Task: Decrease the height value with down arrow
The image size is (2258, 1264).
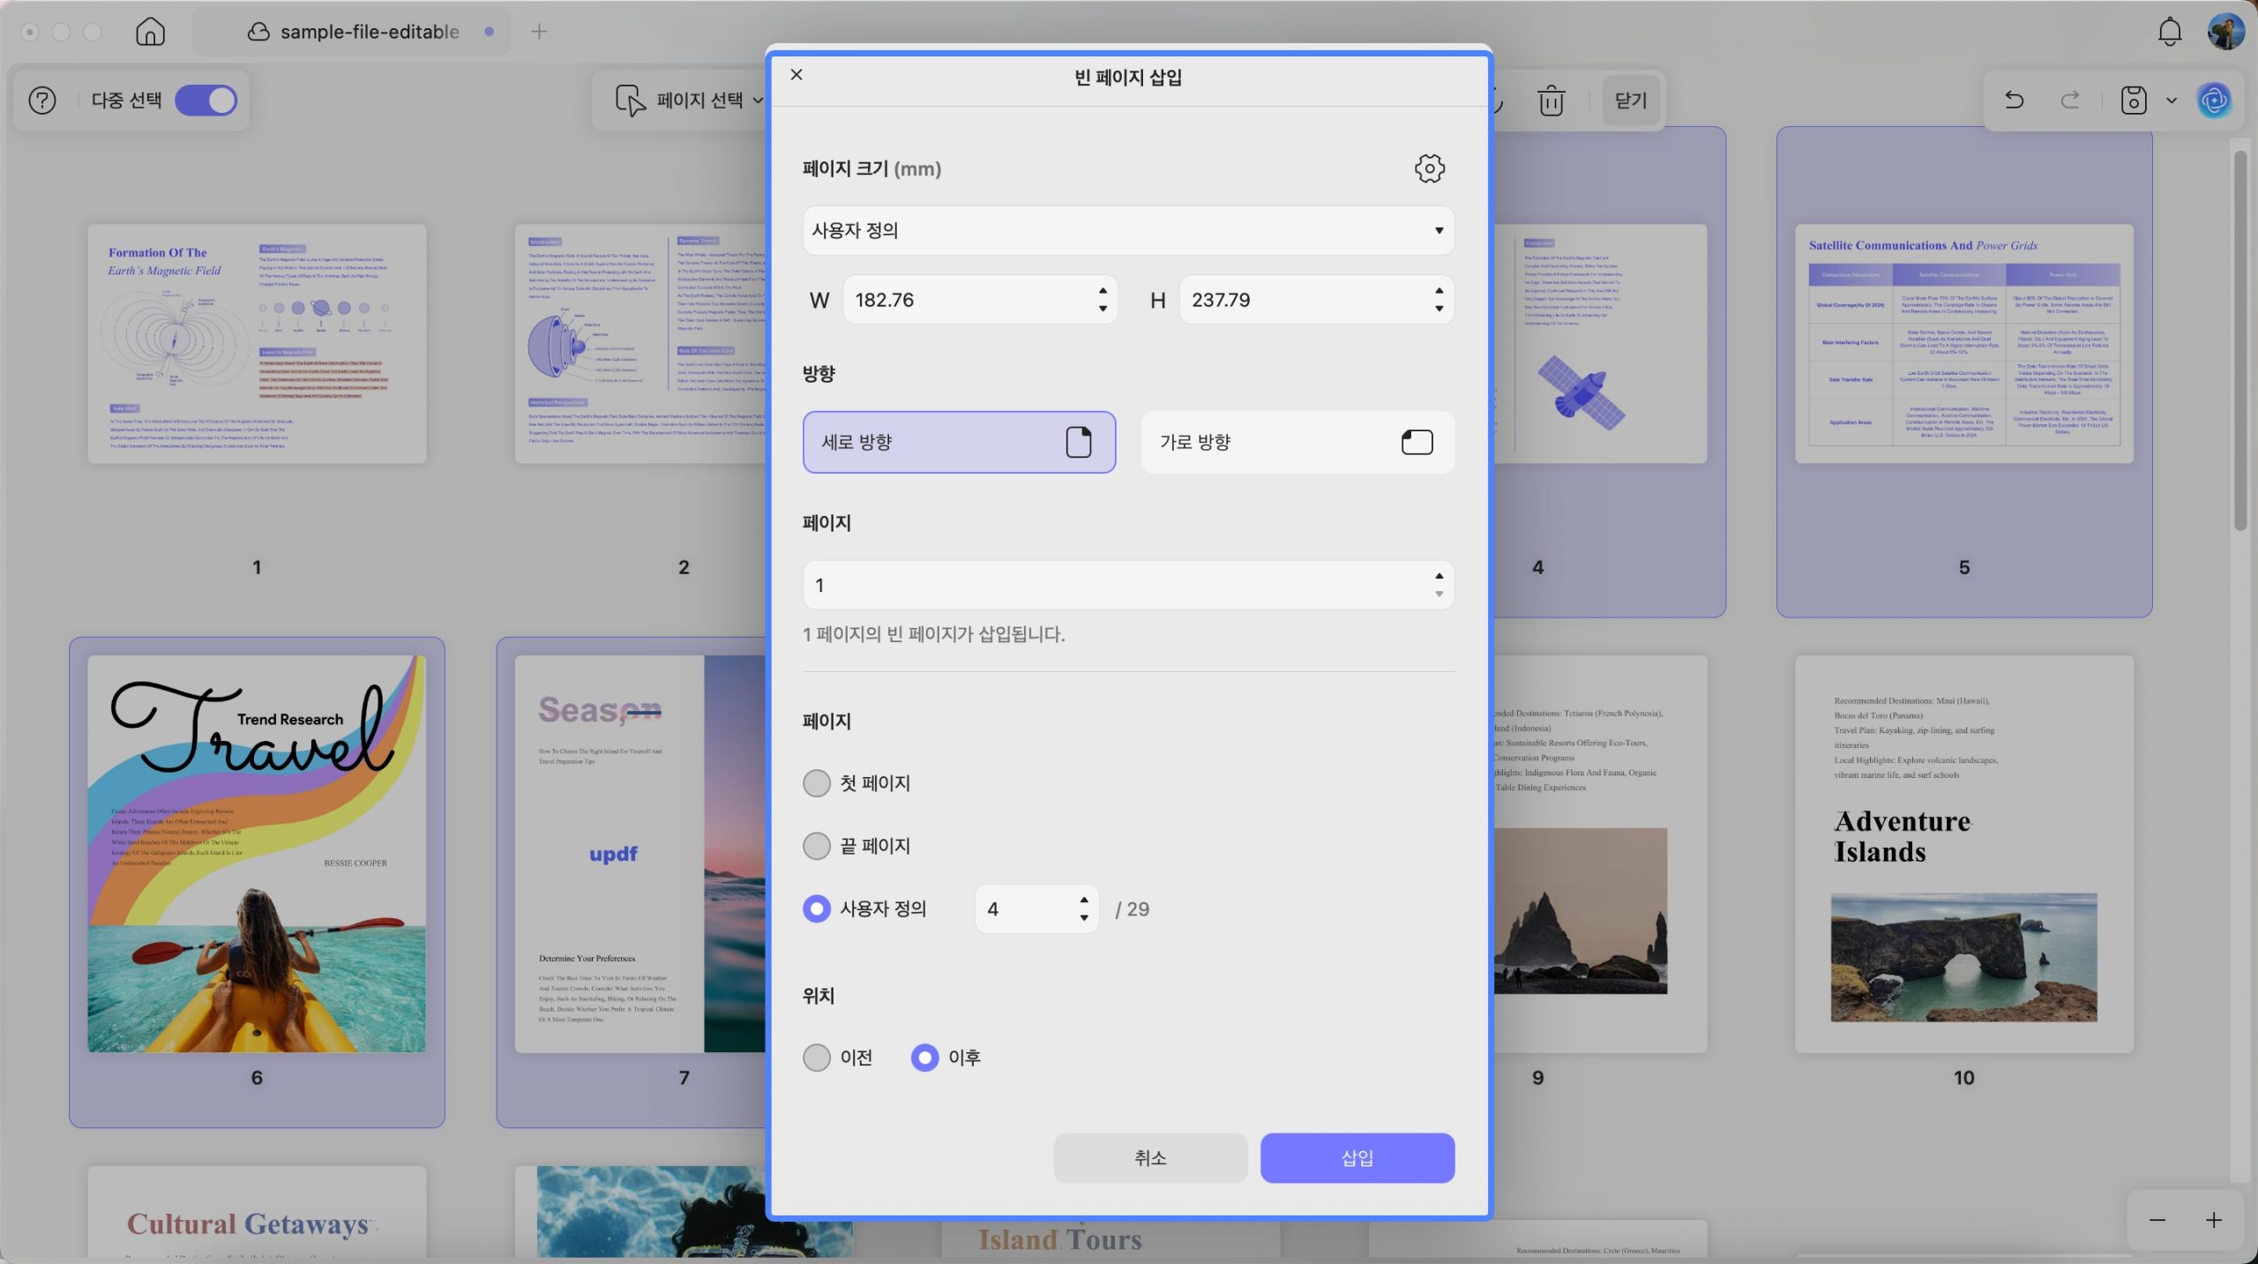Action: pos(1439,309)
